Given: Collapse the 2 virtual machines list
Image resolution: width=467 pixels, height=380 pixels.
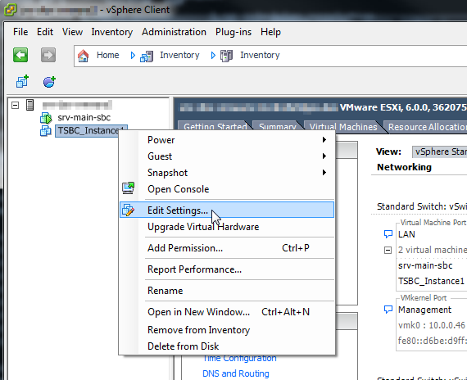Looking at the screenshot, I should 388,250.
